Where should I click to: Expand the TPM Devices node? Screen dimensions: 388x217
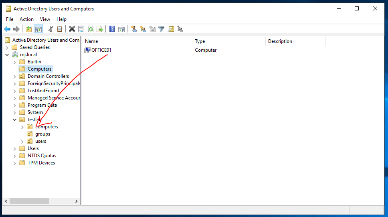pyautogui.click(x=14, y=163)
